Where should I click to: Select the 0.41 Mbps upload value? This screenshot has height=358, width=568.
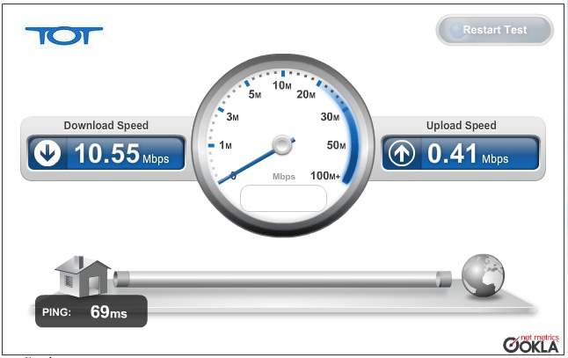468,154
